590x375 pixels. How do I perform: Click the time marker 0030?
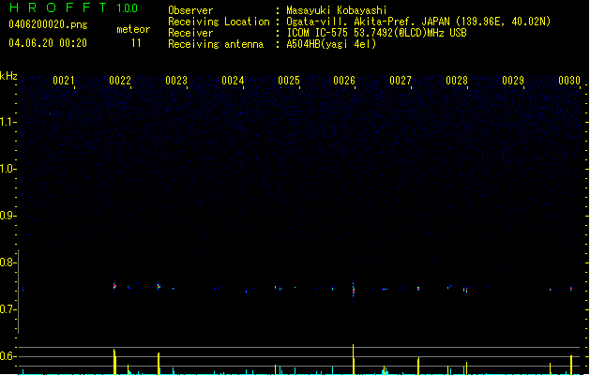pos(569,80)
